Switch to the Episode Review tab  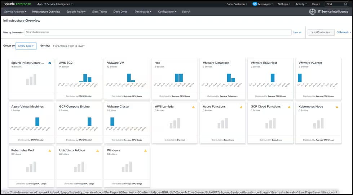tap(76, 11)
